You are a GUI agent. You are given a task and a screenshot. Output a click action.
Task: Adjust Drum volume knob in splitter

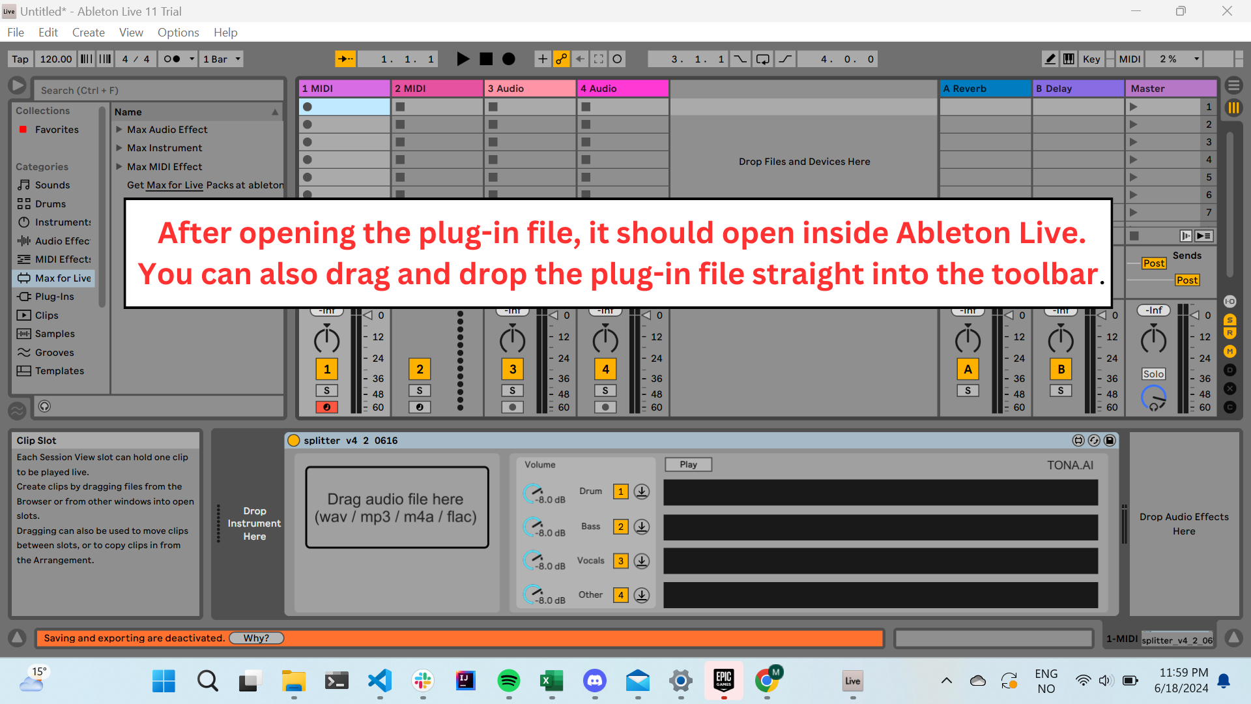pos(533,493)
